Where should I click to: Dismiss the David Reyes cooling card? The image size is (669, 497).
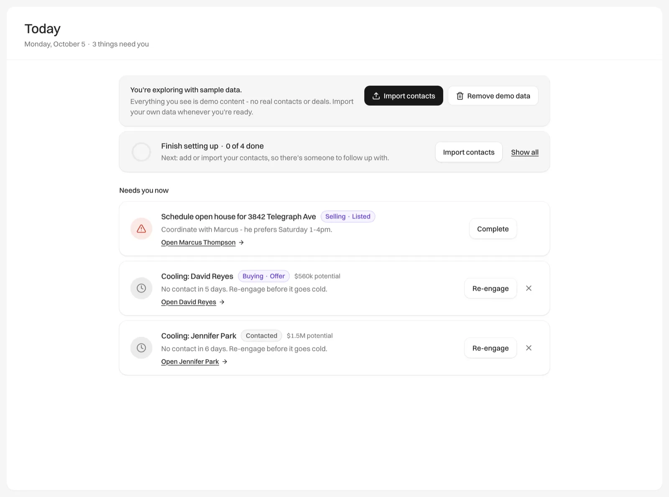[x=529, y=288]
